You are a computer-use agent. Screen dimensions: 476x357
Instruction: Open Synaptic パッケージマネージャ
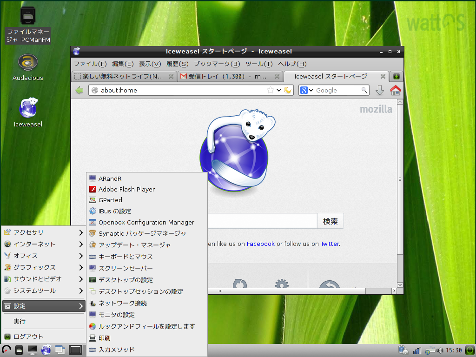point(147,233)
